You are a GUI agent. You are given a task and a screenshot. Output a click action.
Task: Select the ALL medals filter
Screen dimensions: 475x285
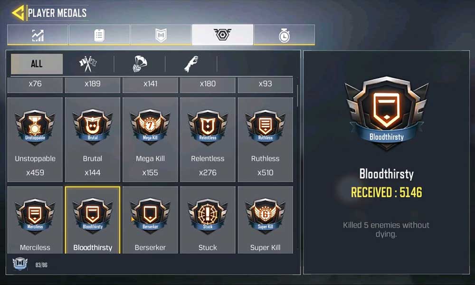[37, 64]
